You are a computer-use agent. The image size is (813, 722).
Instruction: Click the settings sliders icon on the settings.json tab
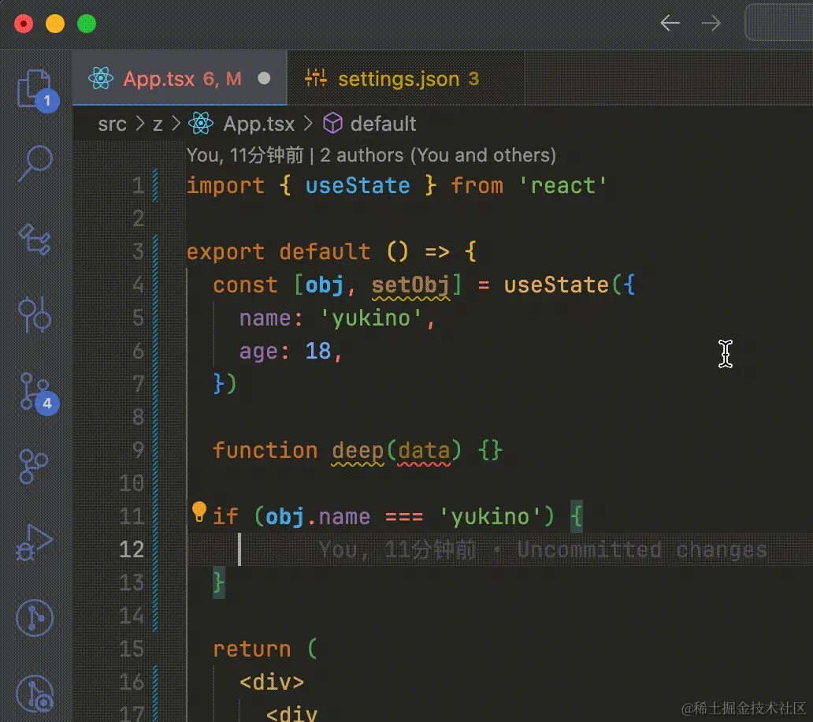[x=316, y=78]
